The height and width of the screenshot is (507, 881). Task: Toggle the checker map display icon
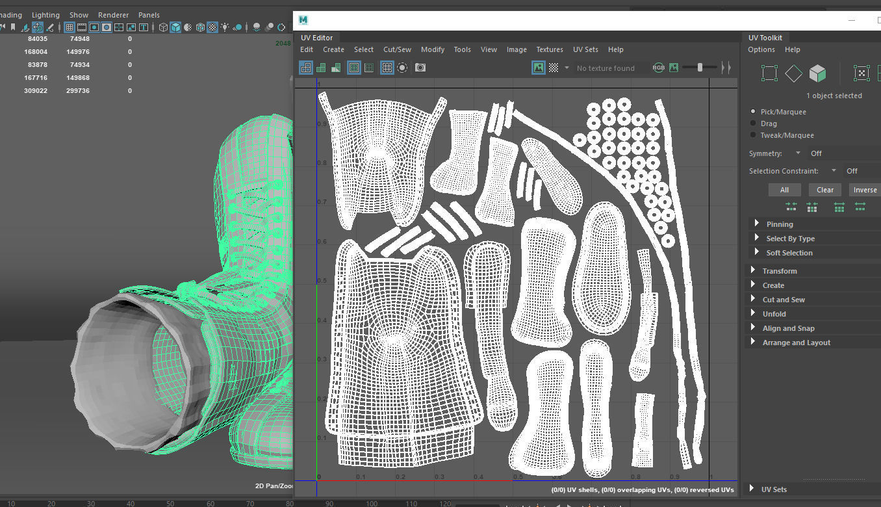coord(554,68)
